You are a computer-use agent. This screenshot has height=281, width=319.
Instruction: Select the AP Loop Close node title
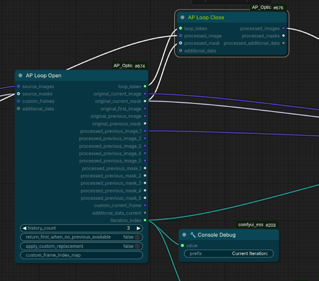tap(206, 18)
